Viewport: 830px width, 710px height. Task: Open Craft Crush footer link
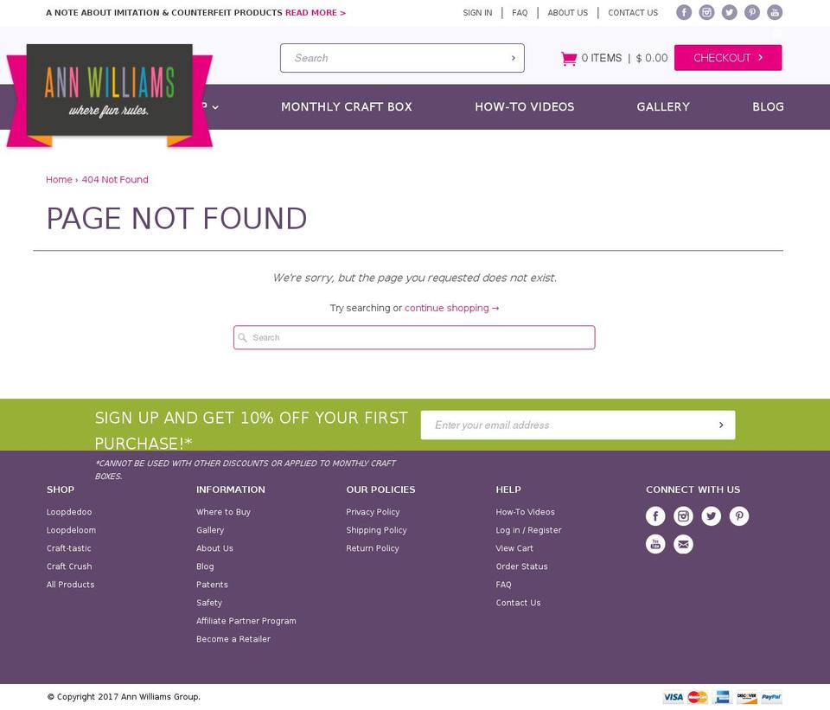pos(69,566)
